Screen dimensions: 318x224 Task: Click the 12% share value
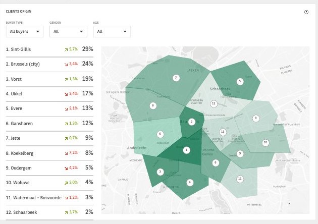coord(88,123)
